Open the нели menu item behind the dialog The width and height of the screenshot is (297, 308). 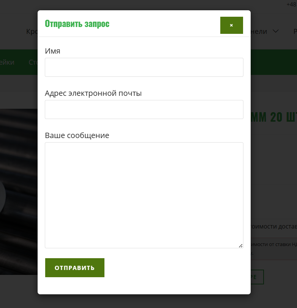click(259, 32)
